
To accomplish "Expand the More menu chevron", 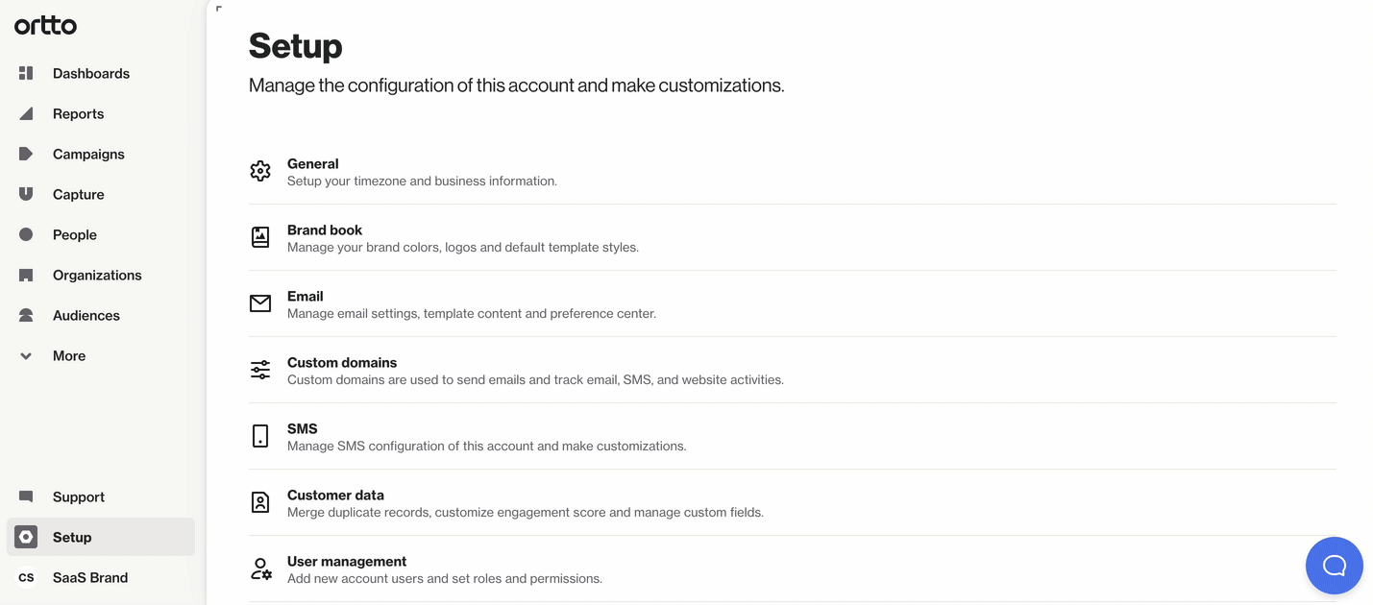I will [x=26, y=355].
